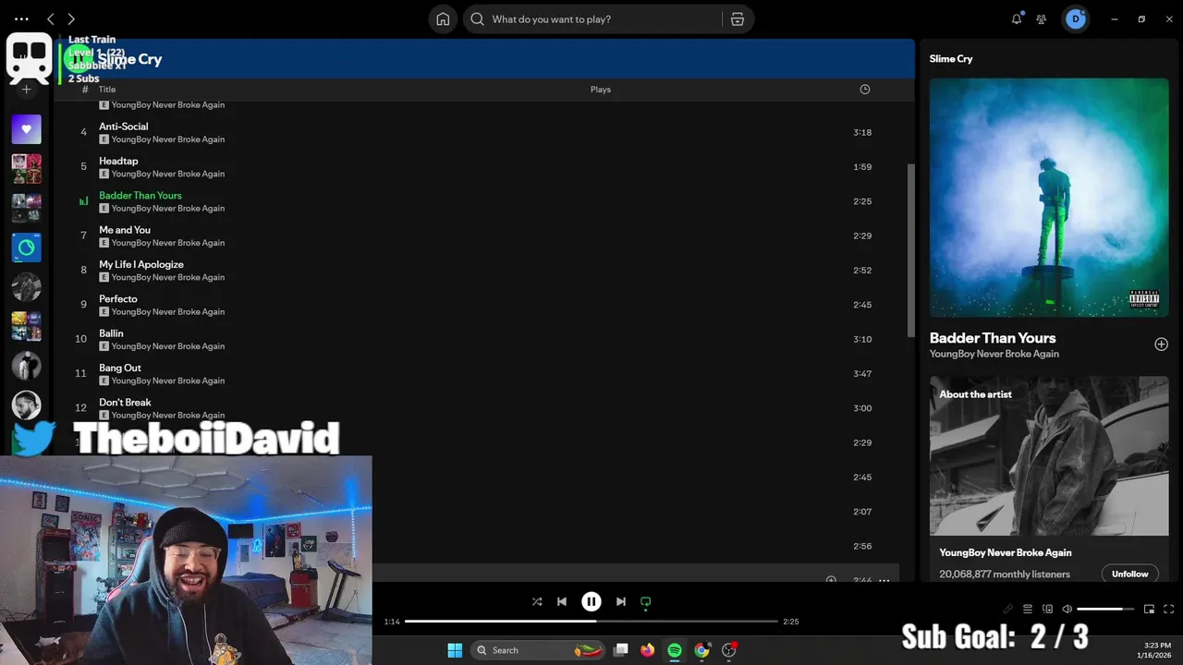Open the Browse icon in search bar

737,19
